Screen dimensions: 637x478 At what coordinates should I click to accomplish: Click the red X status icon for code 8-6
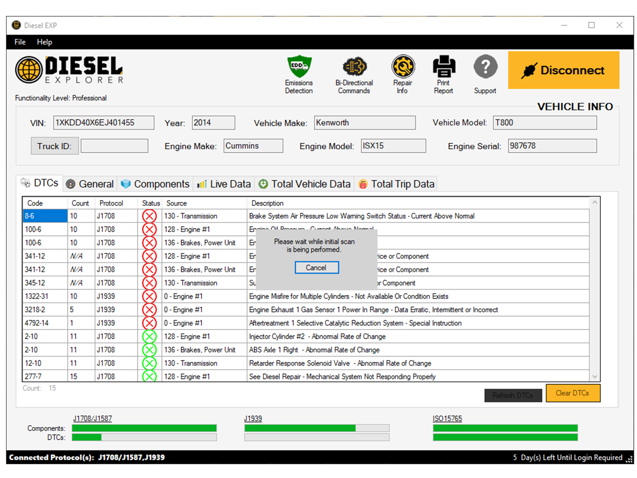149,216
